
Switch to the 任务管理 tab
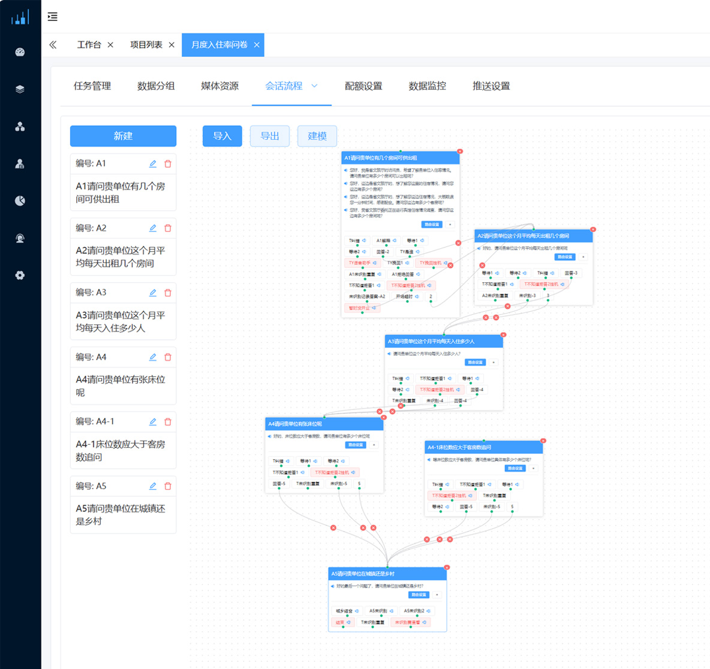pos(92,86)
